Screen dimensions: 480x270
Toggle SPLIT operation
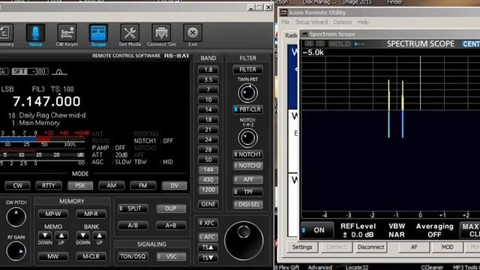(133, 208)
